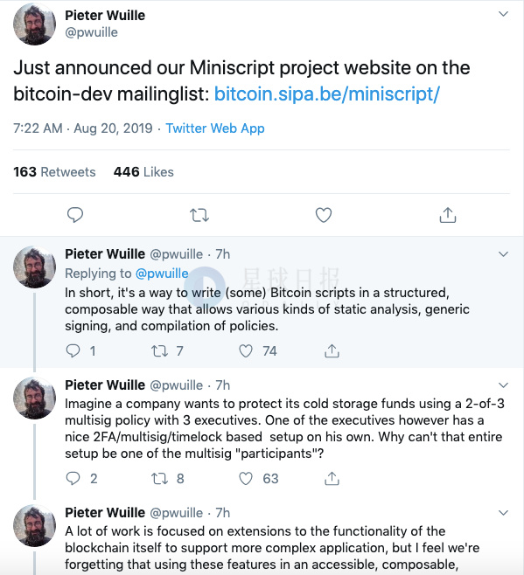Reply to the main Miniscript announcement tweet

pyautogui.click(x=75, y=215)
